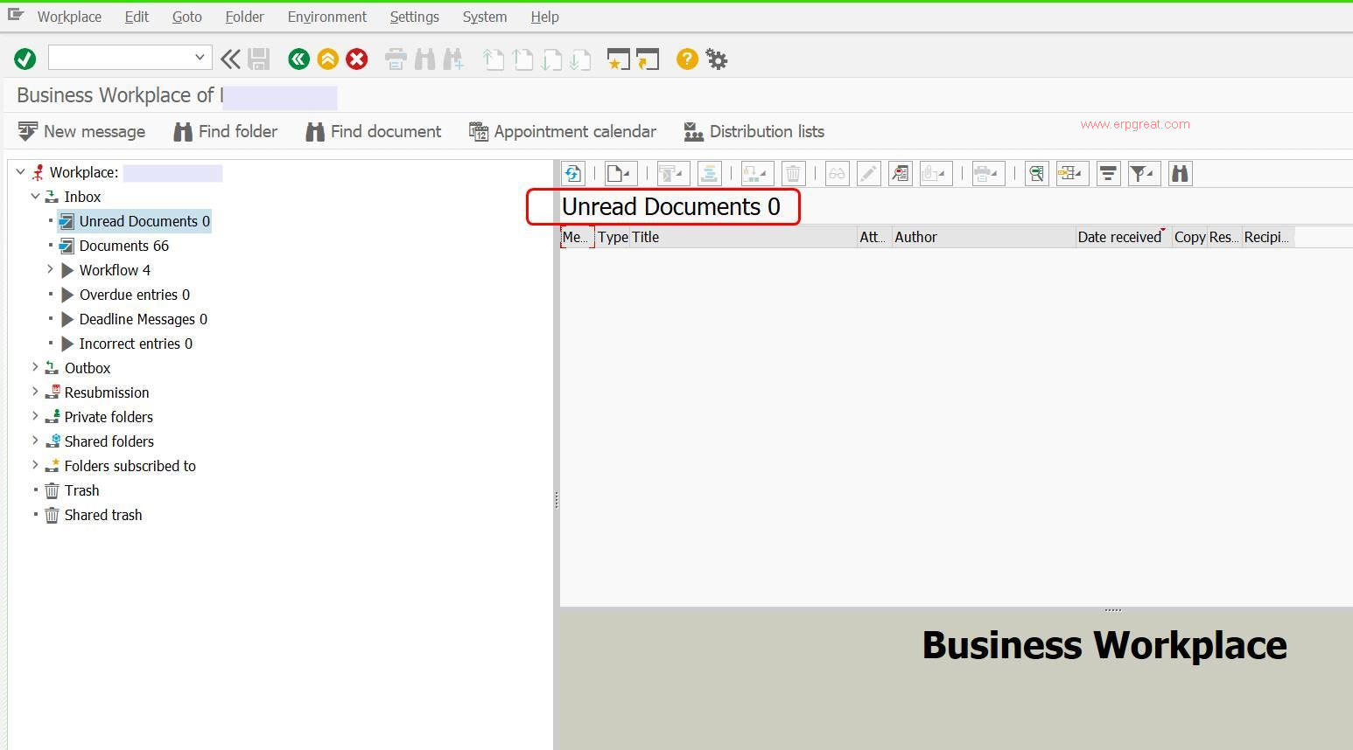Screen dimensions: 1353x750
Task: Expand the Outbox folder
Action: tap(35, 368)
